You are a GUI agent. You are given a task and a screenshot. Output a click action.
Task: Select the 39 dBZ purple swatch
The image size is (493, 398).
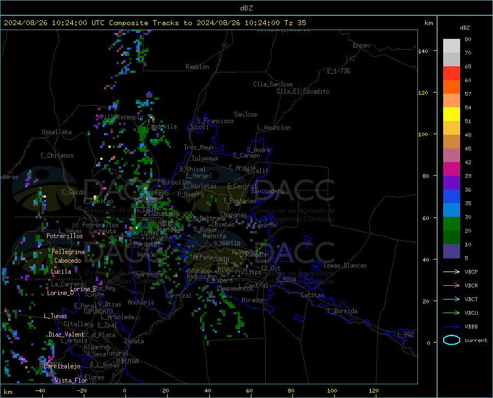[451, 183]
